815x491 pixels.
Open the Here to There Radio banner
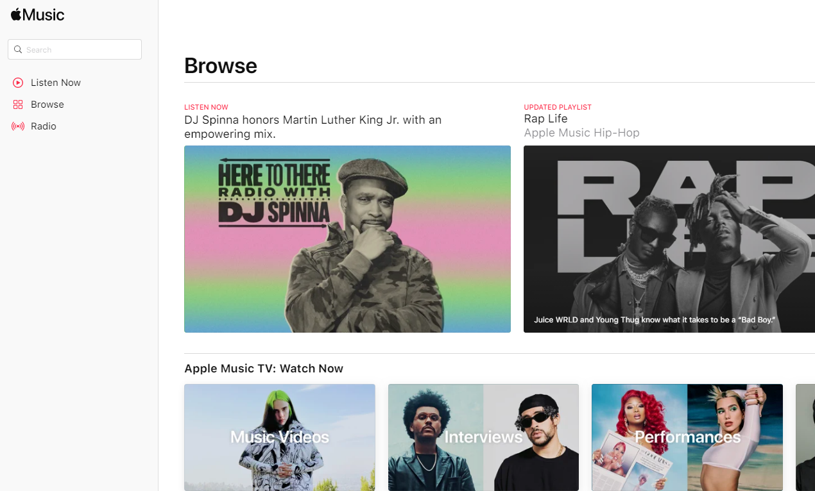pos(347,239)
